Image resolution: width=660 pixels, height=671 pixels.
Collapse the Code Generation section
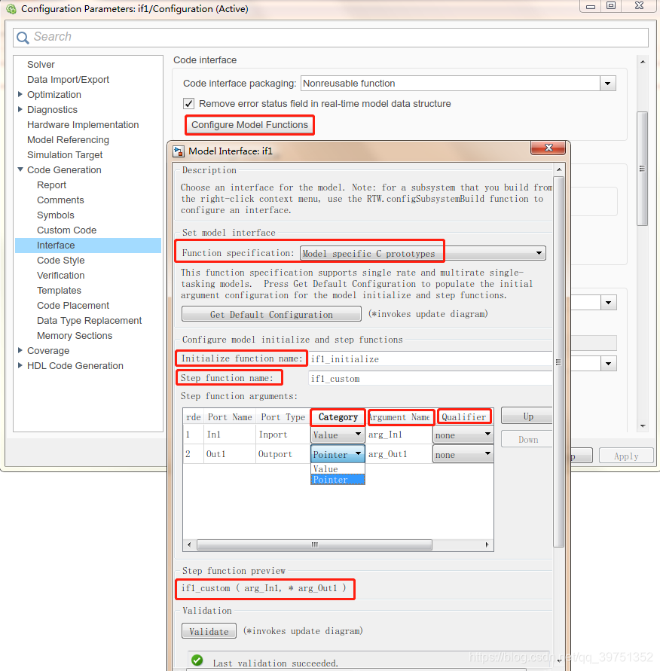coord(20,169)
